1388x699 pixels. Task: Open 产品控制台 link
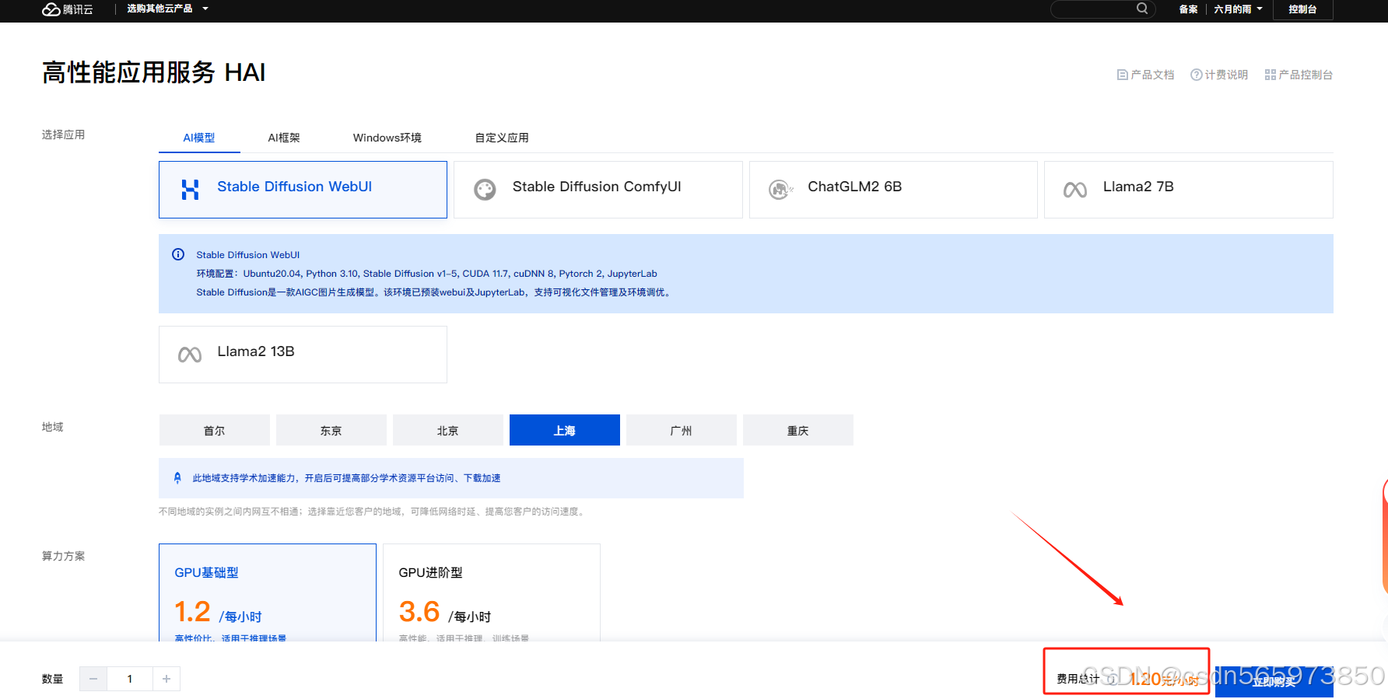click(x=1299, y=75)
